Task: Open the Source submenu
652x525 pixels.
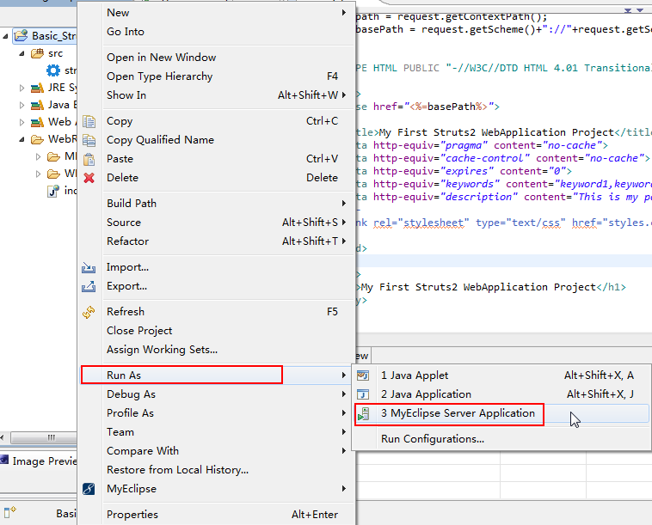Action: click(x=218, y=223)
